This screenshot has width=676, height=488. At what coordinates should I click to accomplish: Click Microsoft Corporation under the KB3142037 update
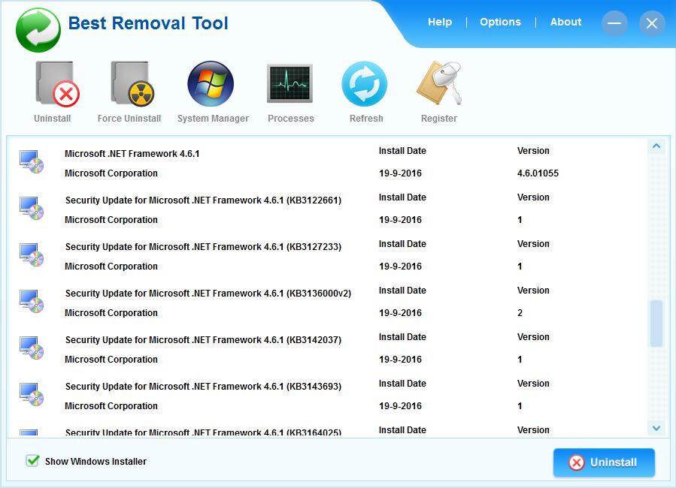111,360
